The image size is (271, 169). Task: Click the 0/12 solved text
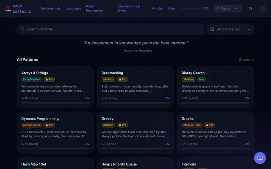(190, 98)
